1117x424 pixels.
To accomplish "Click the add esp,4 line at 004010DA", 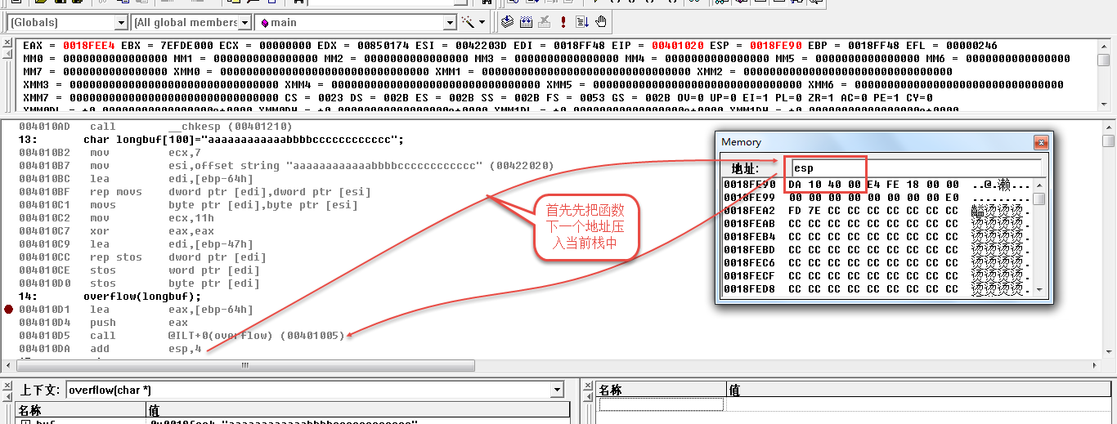I will pyautogui.click(x=110, y=349).
